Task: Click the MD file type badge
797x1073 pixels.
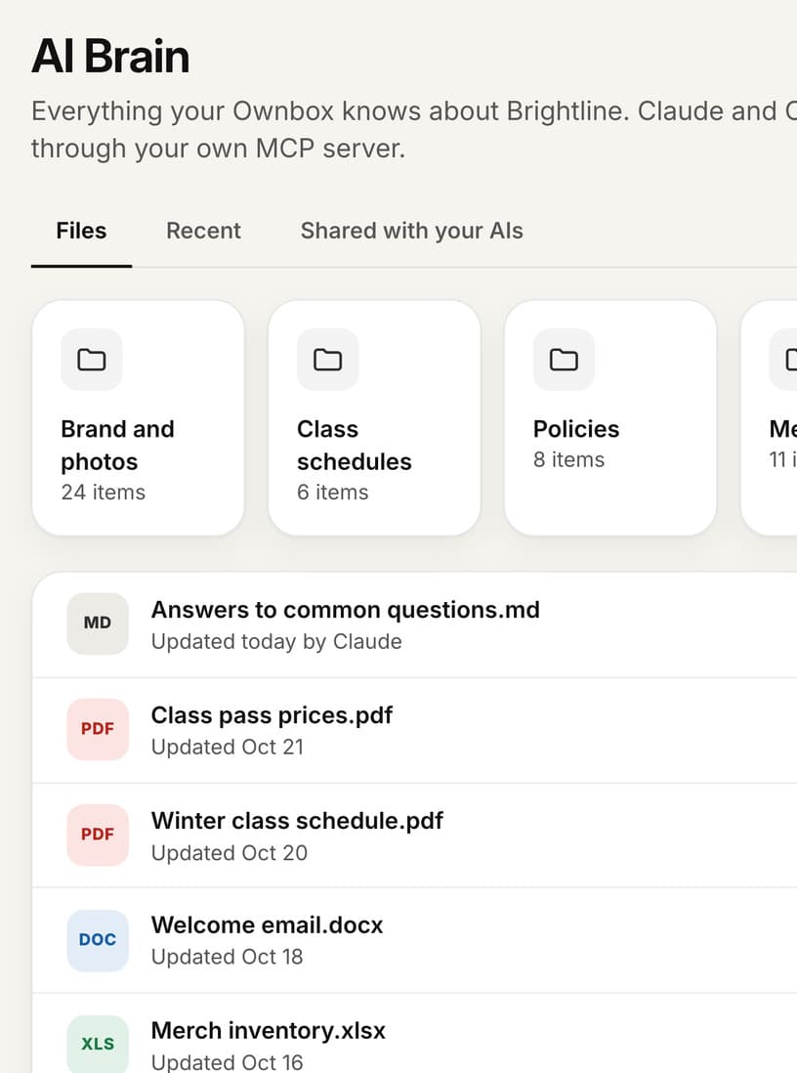Action: click(97, 622)
